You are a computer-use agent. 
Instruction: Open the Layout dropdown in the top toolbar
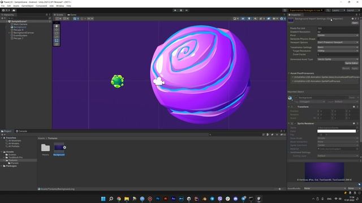(x=352, y=10)
